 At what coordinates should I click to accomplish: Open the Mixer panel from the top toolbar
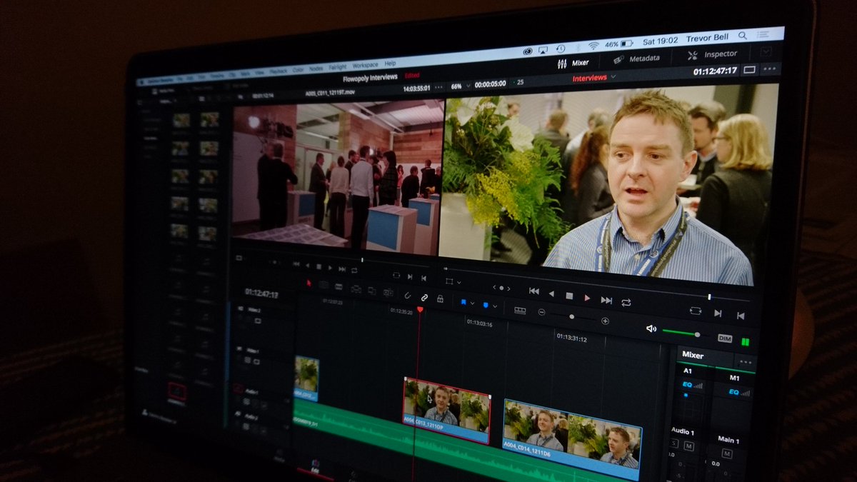580,62
